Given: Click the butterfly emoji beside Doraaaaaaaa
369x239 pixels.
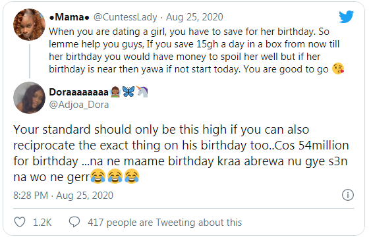Looking at the screenshot, I should [x=128, y=92].
